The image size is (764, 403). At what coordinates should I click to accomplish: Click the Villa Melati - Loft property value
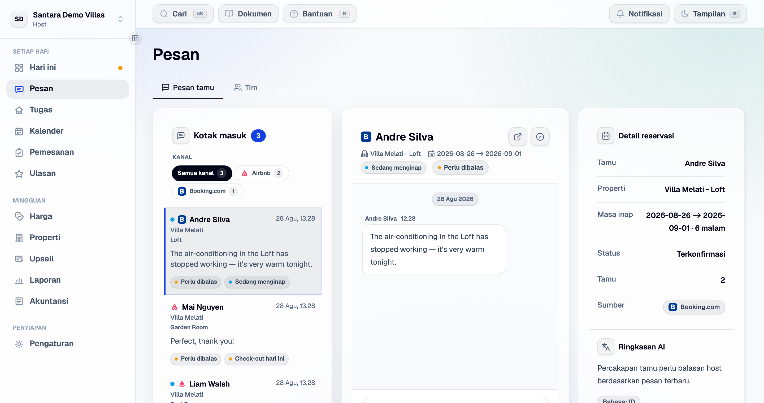(694, 189)
